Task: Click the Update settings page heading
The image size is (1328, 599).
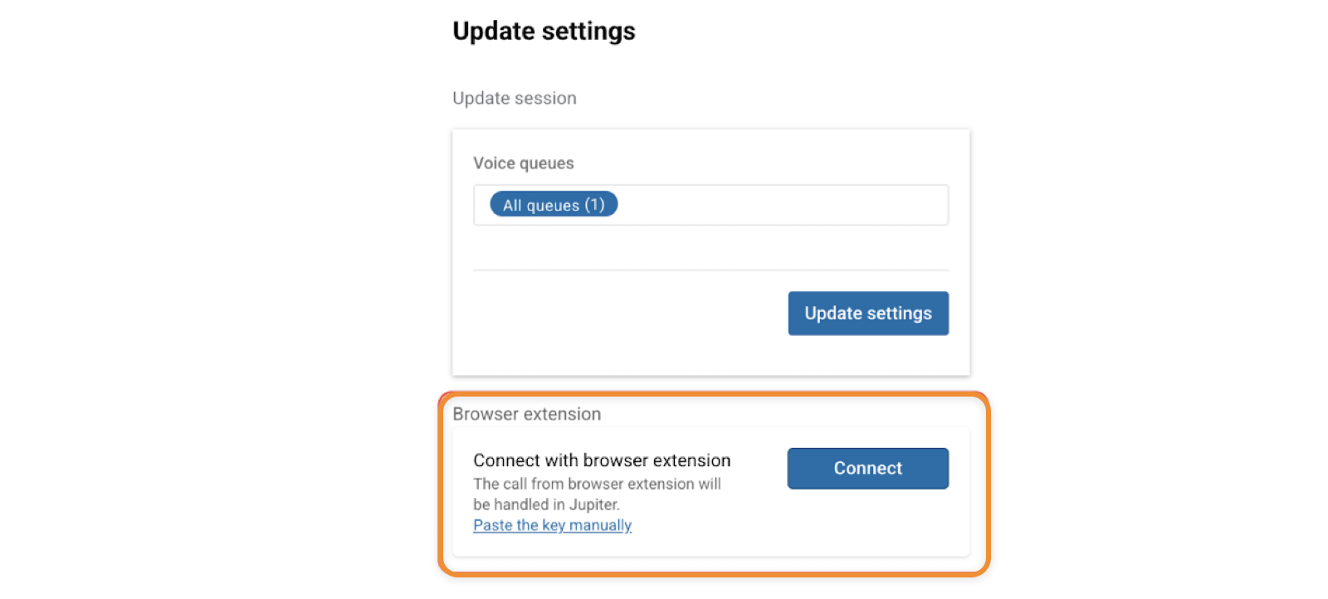Action: click(x=544, y=32)
